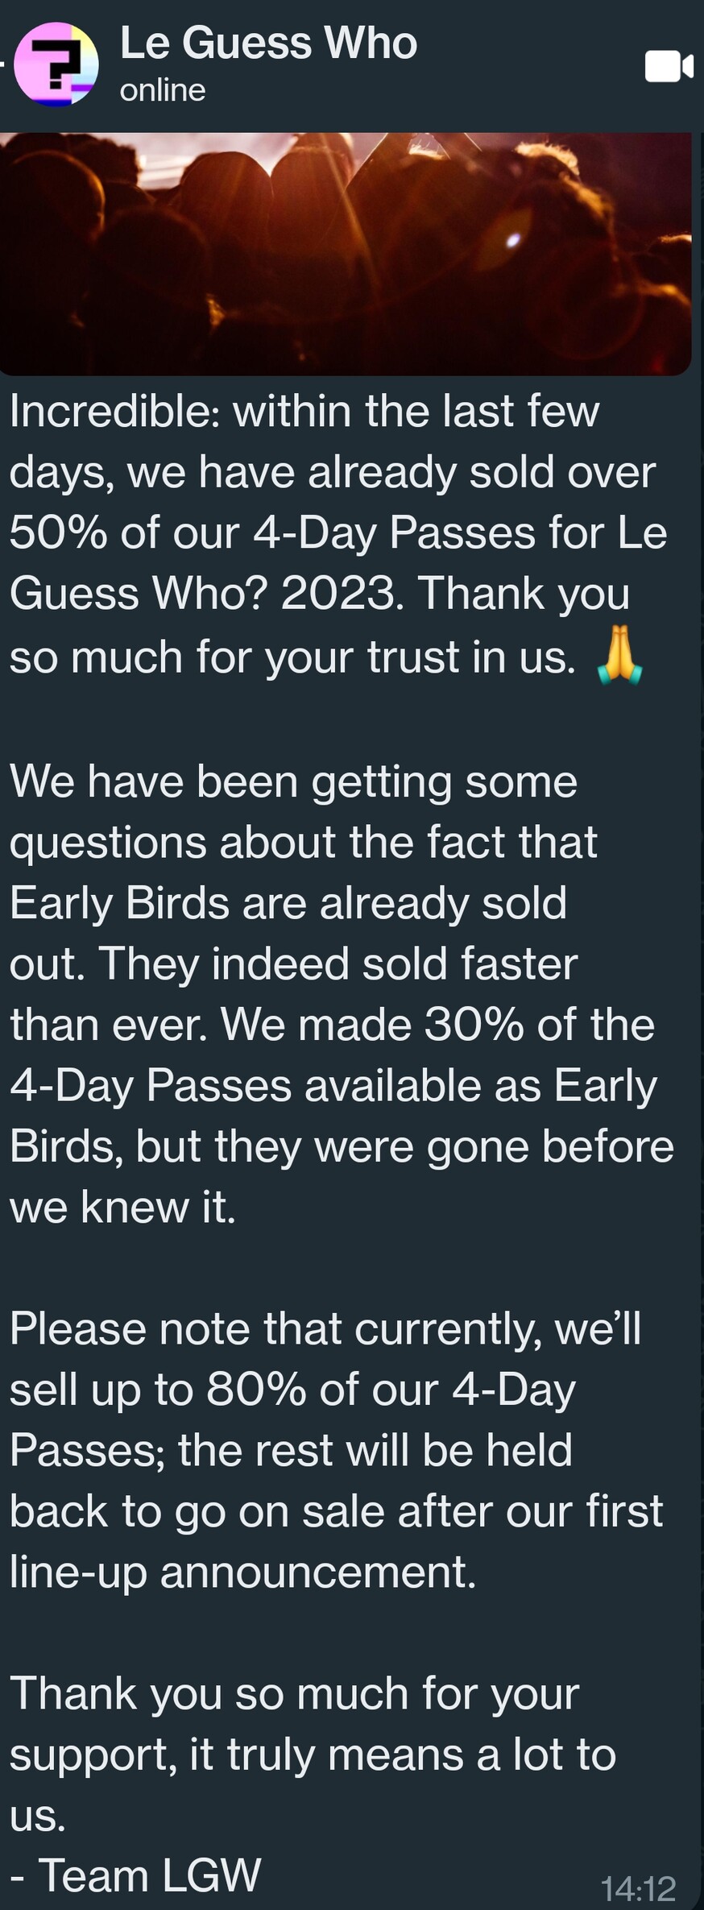Click the text "we knew it."

[122, 1208]
